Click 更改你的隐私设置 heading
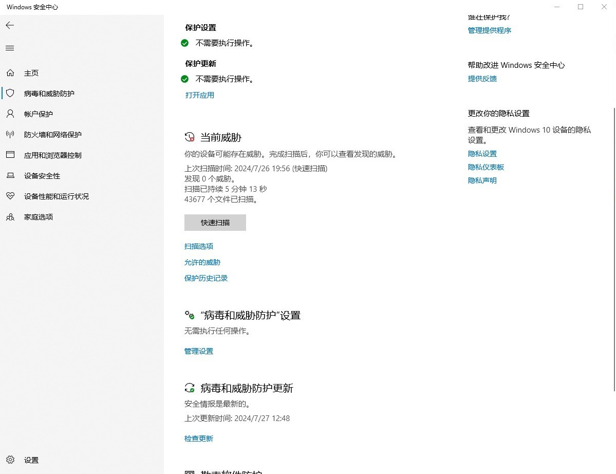 point(498,114)
